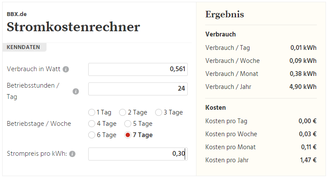Click the Stromkostenrechner heading
Image resolution: width=329 pixels, height=177 pixels.
pyautogui.click(x=73, y=27)
